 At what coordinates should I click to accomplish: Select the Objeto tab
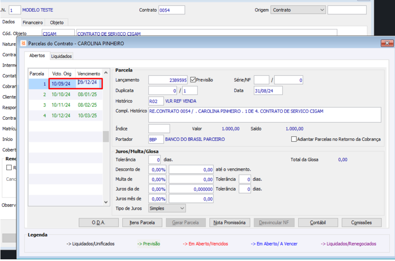pyautogui.click(x=57, y=22)
